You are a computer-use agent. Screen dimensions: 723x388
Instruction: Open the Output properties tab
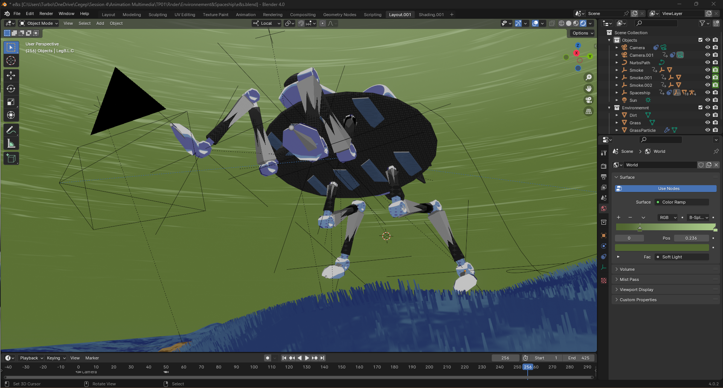604,177
